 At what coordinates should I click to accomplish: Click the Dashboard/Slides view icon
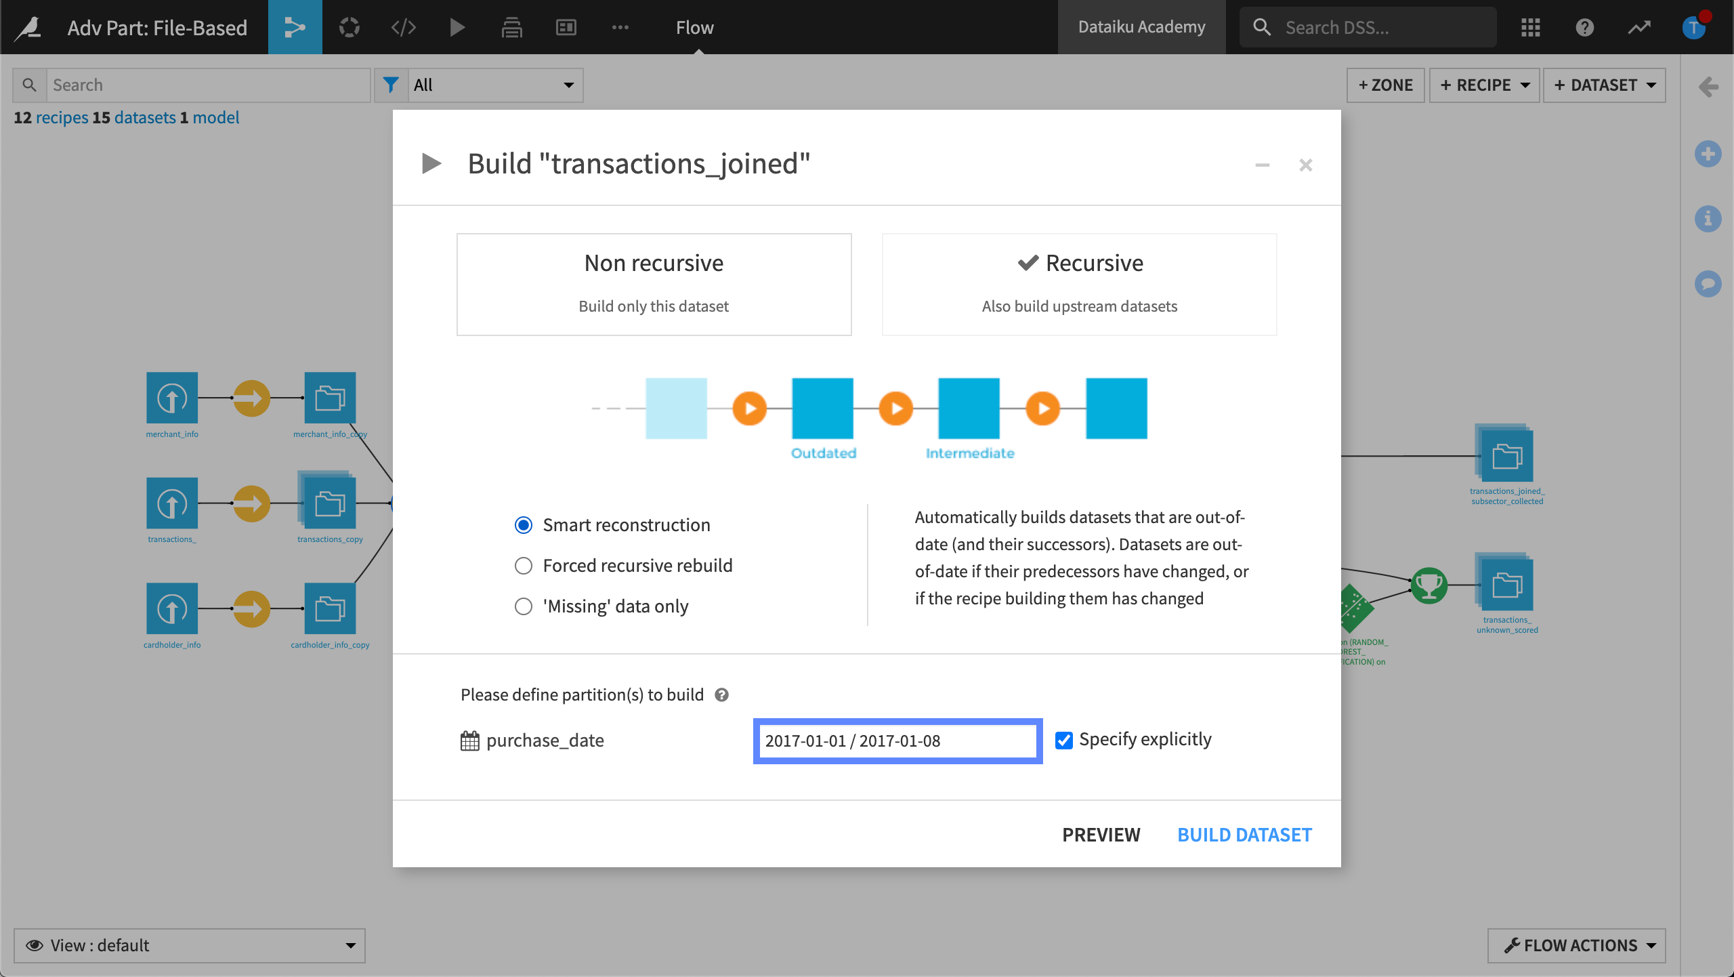(x=567, y=26)
